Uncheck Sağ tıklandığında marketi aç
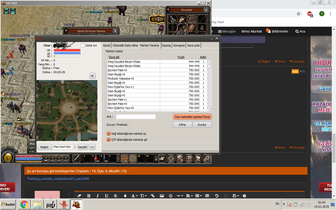Viewport: 336px width, 210px height. pos(109,134)
